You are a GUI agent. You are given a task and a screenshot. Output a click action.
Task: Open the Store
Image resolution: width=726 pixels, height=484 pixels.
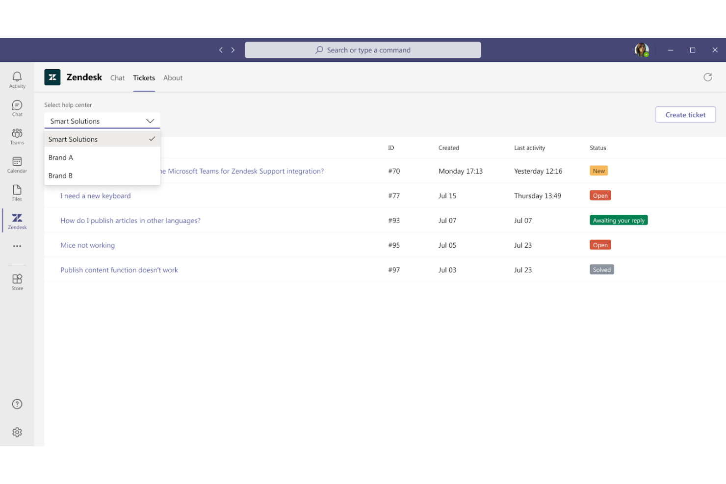coord(17,280)
